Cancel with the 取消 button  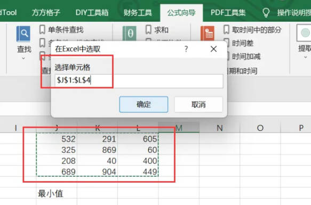[198, 104]
